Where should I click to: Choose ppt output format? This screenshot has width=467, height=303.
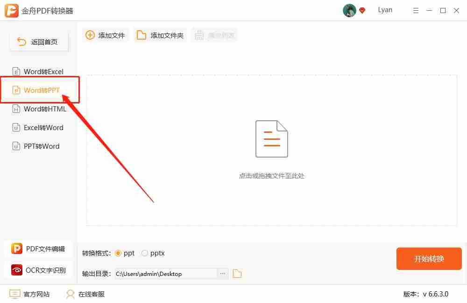[x=125, y=253]
